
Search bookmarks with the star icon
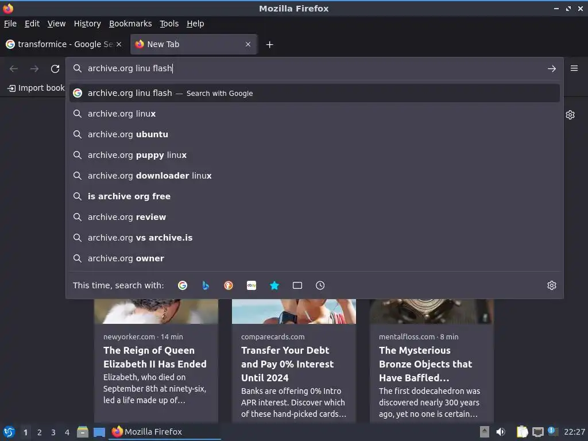click(x=274, y=285)
